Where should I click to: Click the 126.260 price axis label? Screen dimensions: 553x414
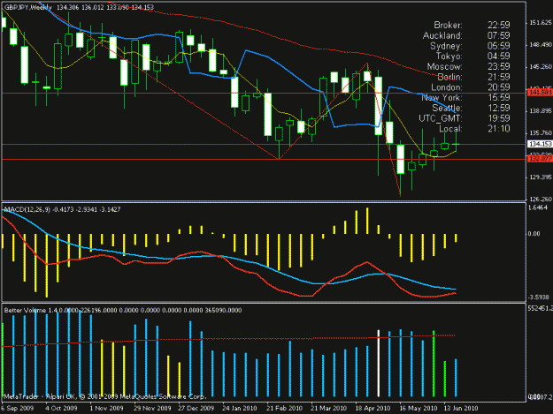point(541,199)
